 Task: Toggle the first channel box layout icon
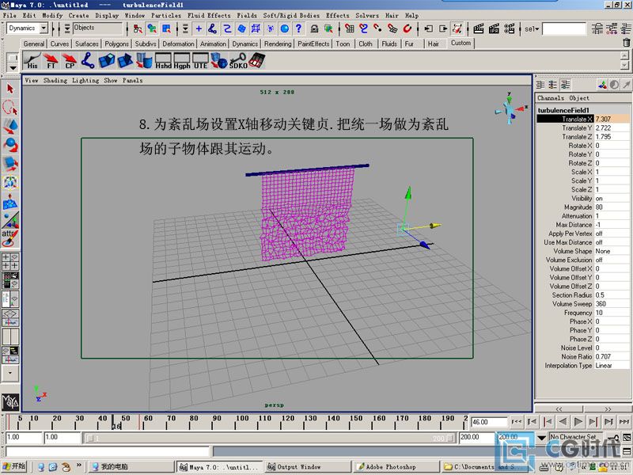540,85
